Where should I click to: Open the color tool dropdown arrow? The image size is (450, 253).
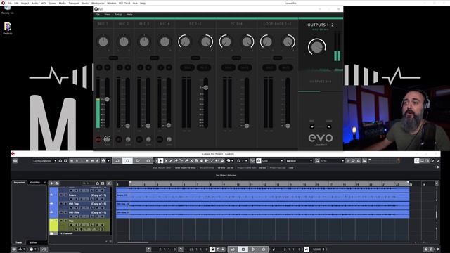click(x=232, y=161)
